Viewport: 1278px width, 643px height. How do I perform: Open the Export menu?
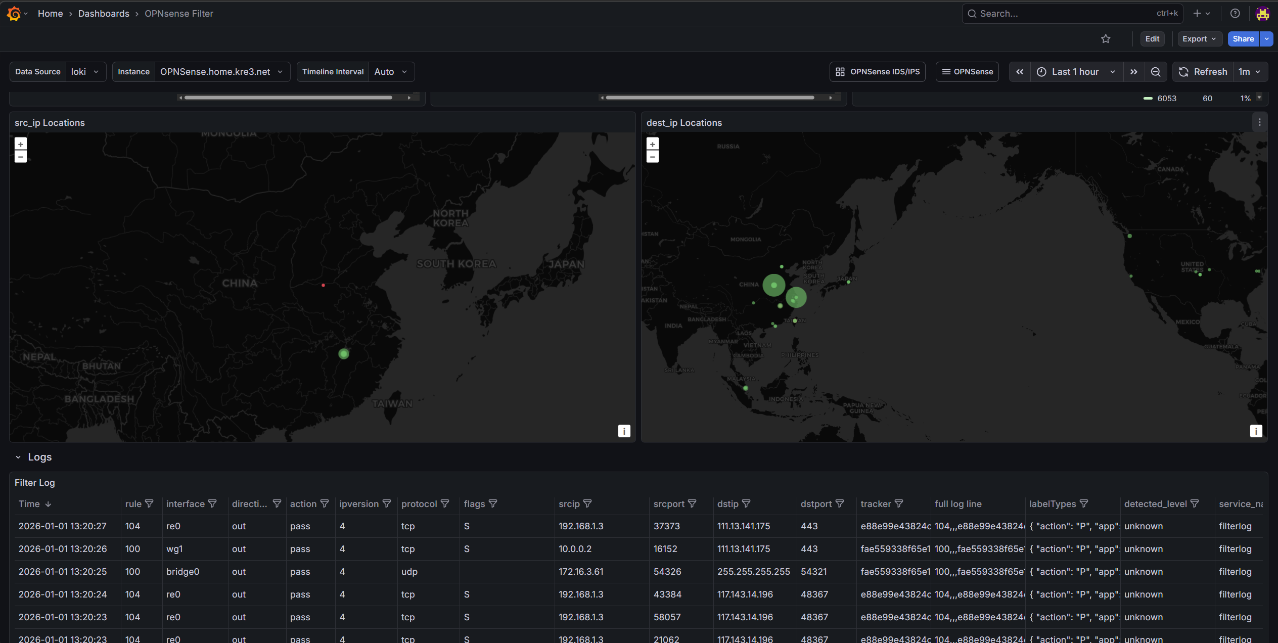coord(1199,39)
